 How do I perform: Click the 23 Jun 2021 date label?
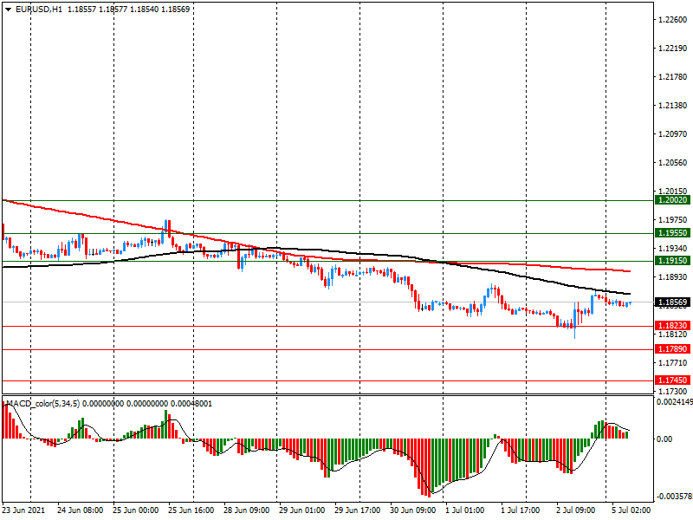coord(23,511)
